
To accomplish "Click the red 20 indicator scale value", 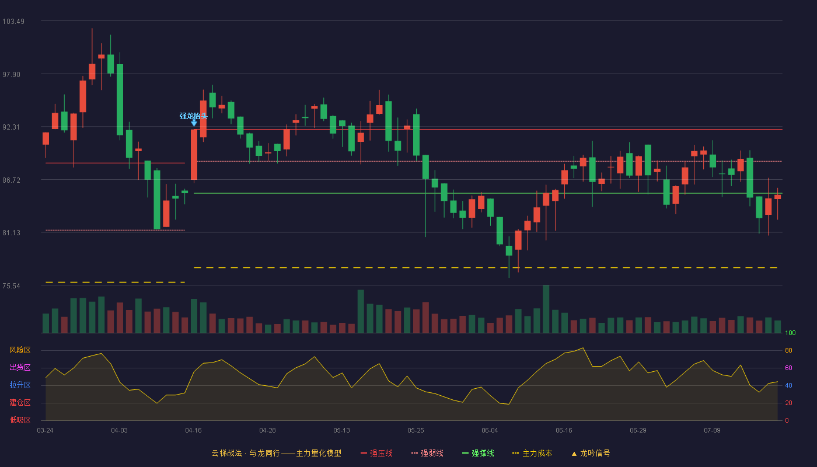I will [x=788, y=403].
